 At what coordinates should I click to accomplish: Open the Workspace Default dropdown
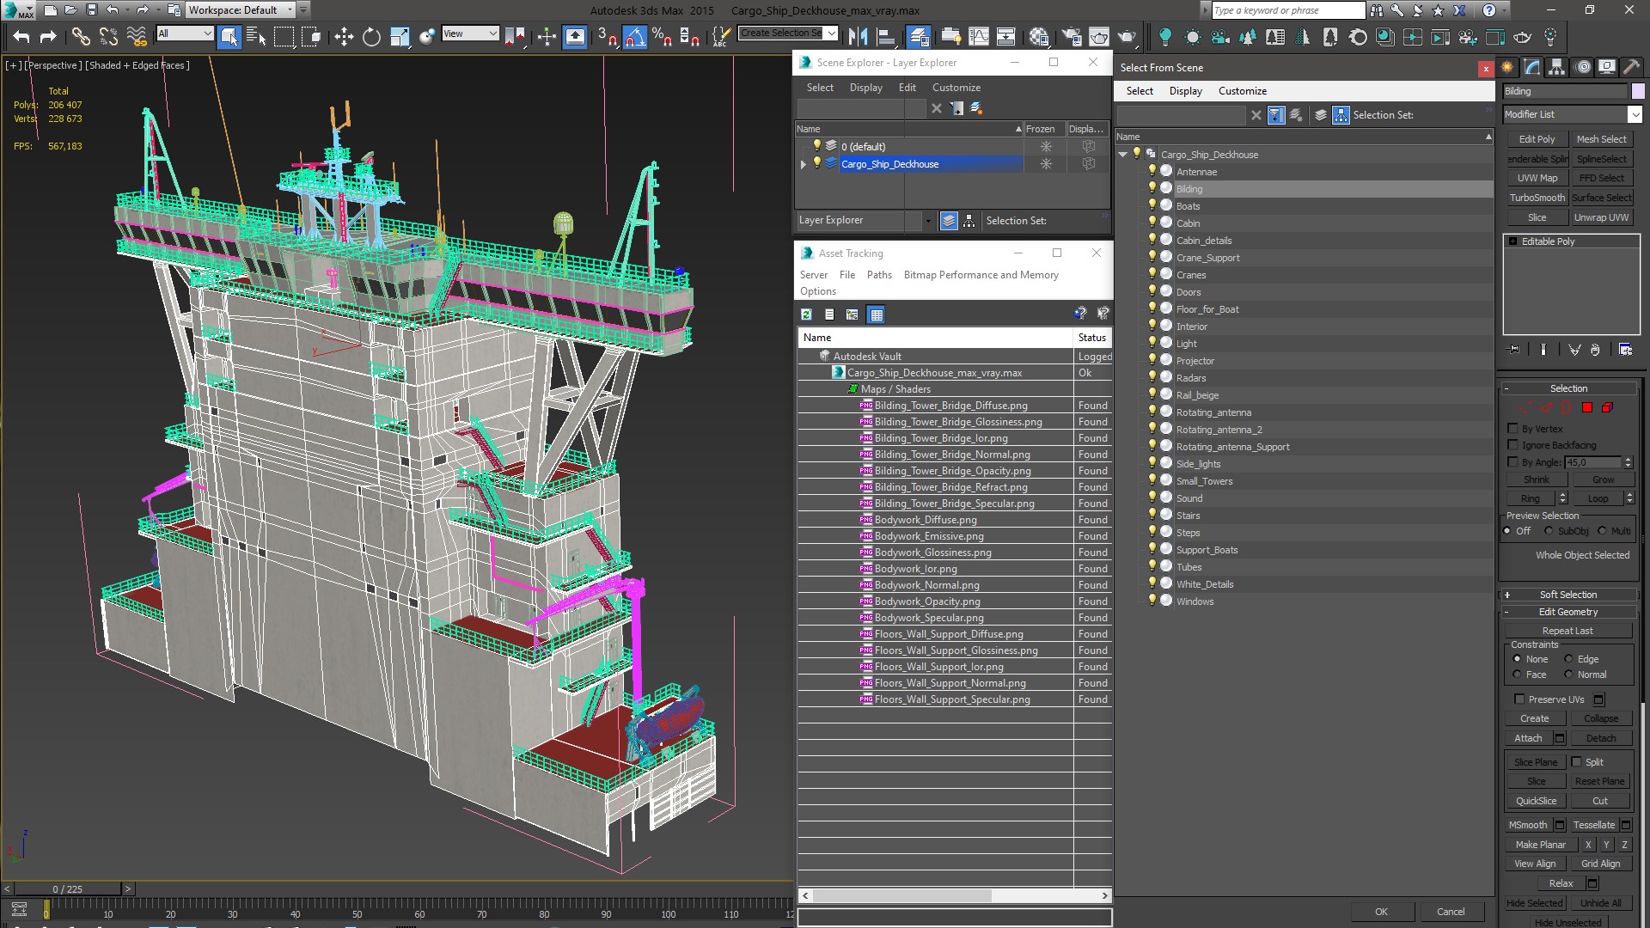(241, 10)
